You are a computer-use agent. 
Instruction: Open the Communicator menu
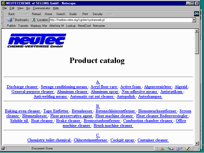41,8
